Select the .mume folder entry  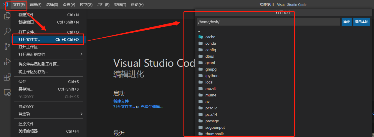[284, 95]
